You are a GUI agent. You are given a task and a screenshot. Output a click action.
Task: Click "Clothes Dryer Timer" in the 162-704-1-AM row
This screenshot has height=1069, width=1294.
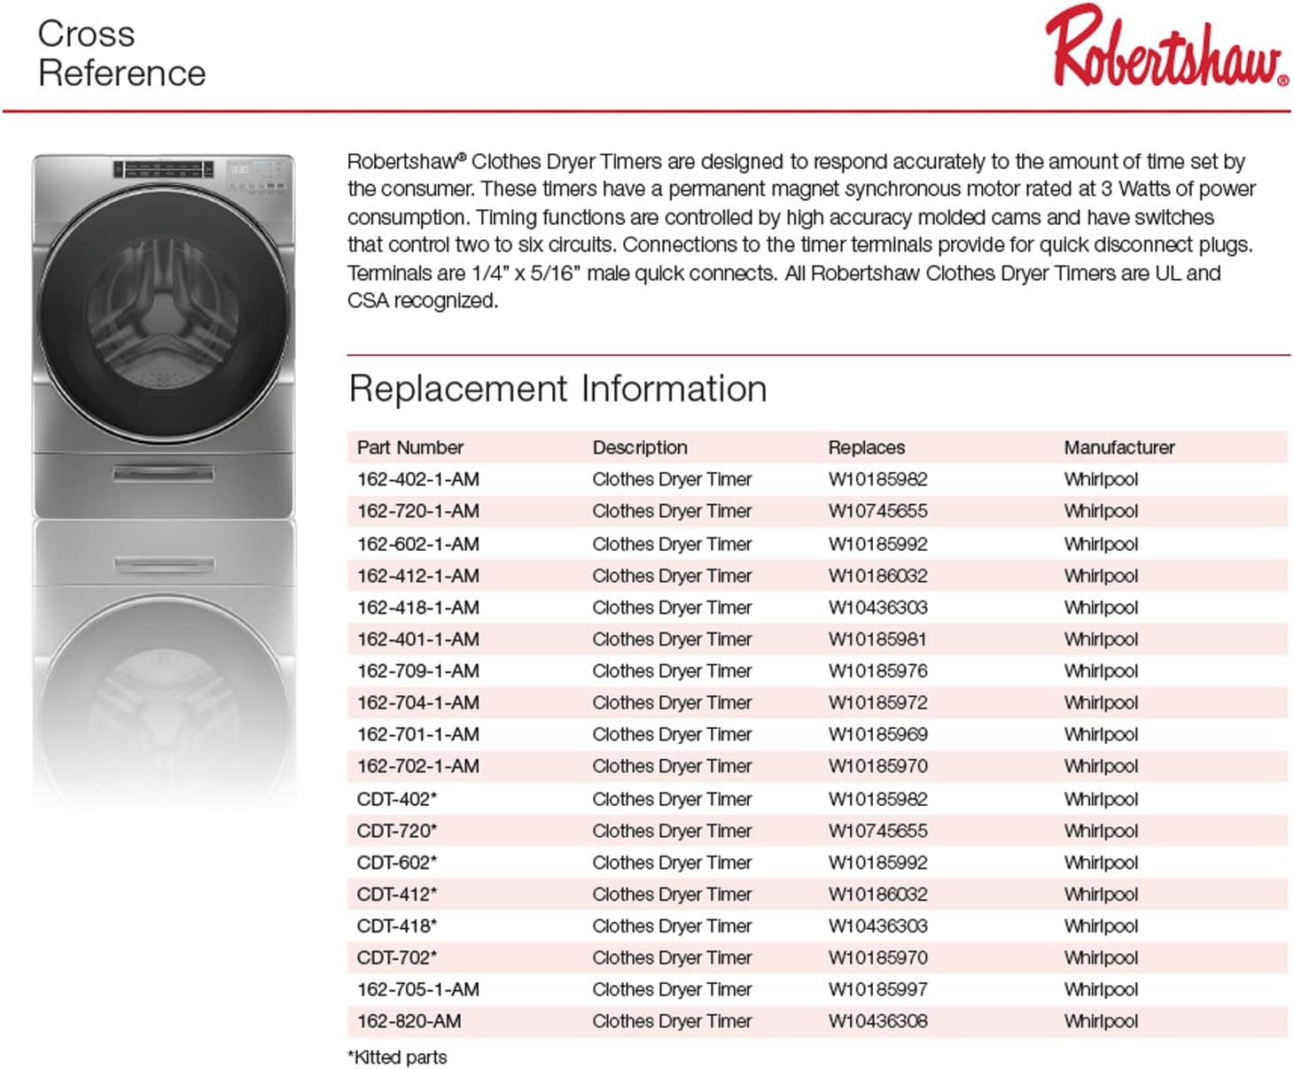point(672,702)
